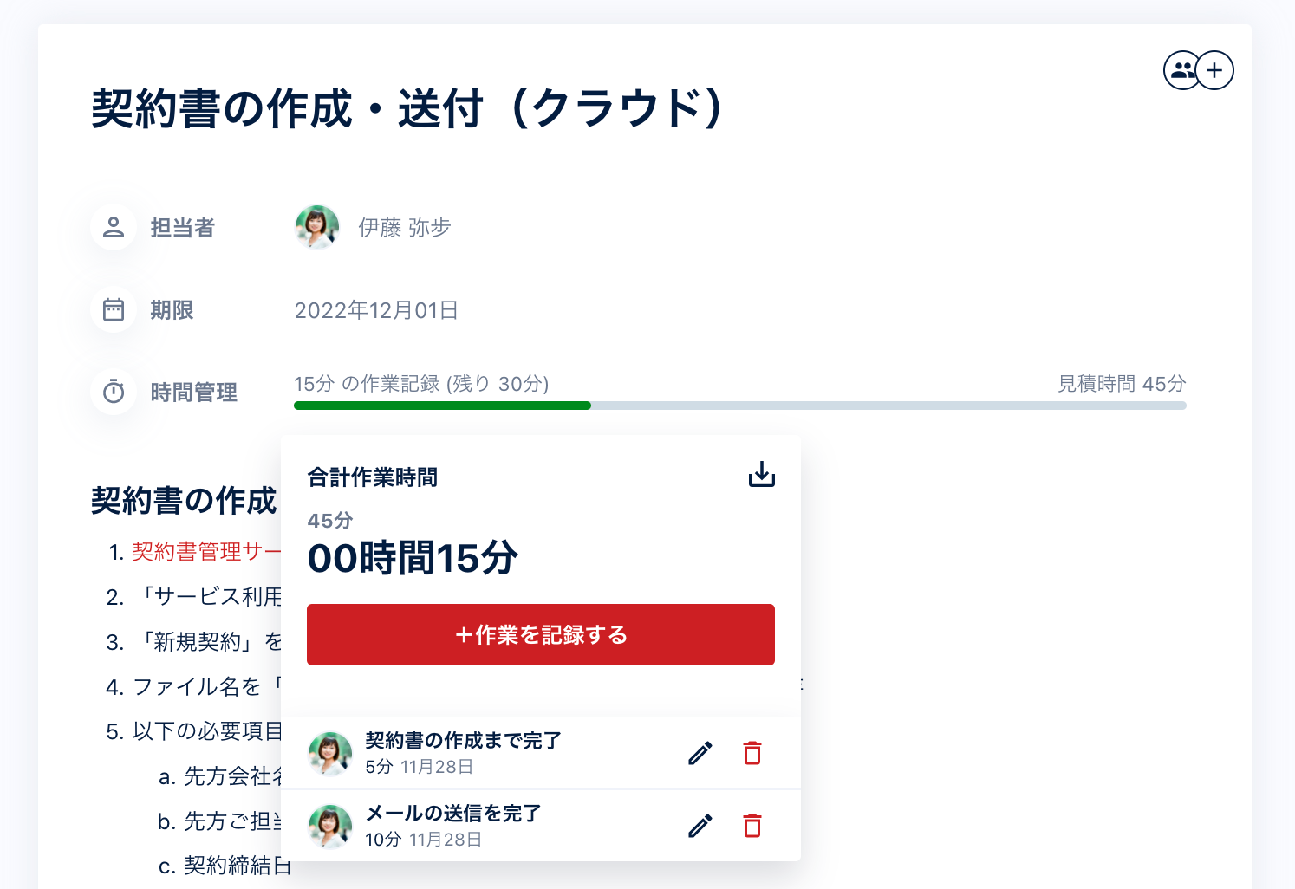Download the total work time report

761,474
